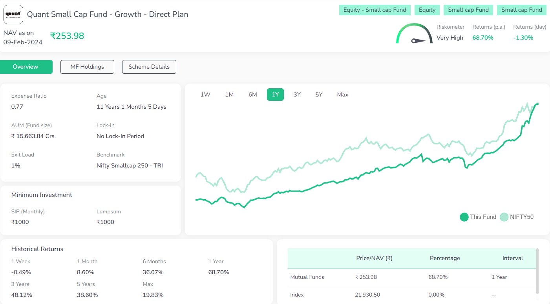Screen dimensions: 550x304
Task: Click 6 Months return 36.07%
Action: [x=153, y=272]
